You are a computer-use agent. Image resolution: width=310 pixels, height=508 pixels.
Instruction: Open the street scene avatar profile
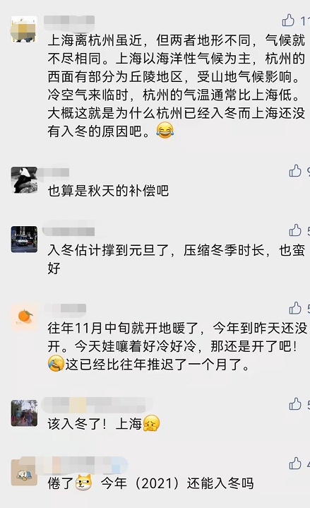point(24,240)
